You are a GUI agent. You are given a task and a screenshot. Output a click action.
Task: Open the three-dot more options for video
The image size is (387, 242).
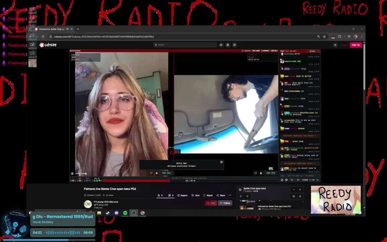pos(230,195)
